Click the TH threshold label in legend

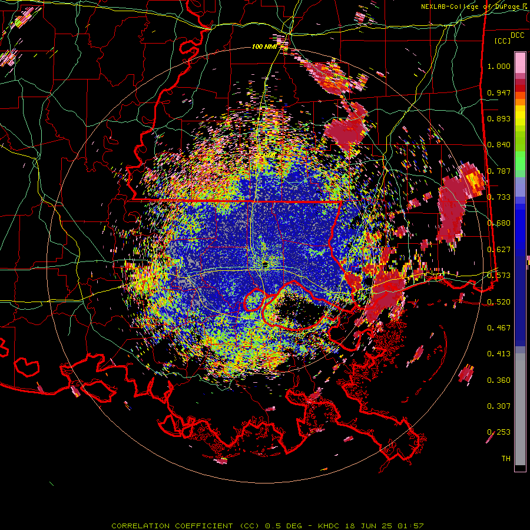[x=506, y=458]
